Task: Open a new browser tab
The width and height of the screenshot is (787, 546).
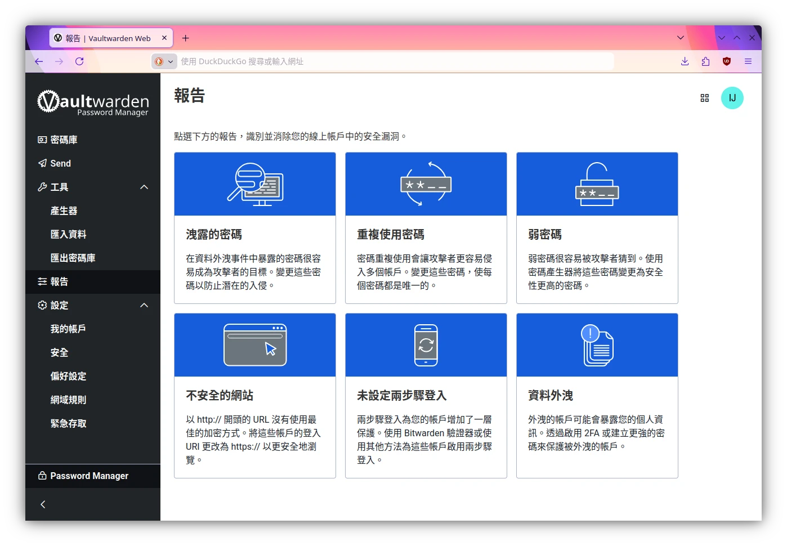Action: pos(186,38)
